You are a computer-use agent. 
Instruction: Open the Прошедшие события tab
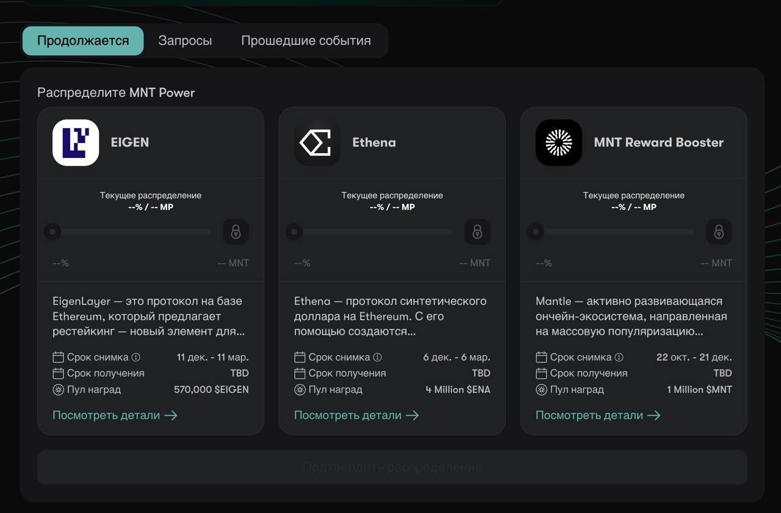(x=306, y=41)
